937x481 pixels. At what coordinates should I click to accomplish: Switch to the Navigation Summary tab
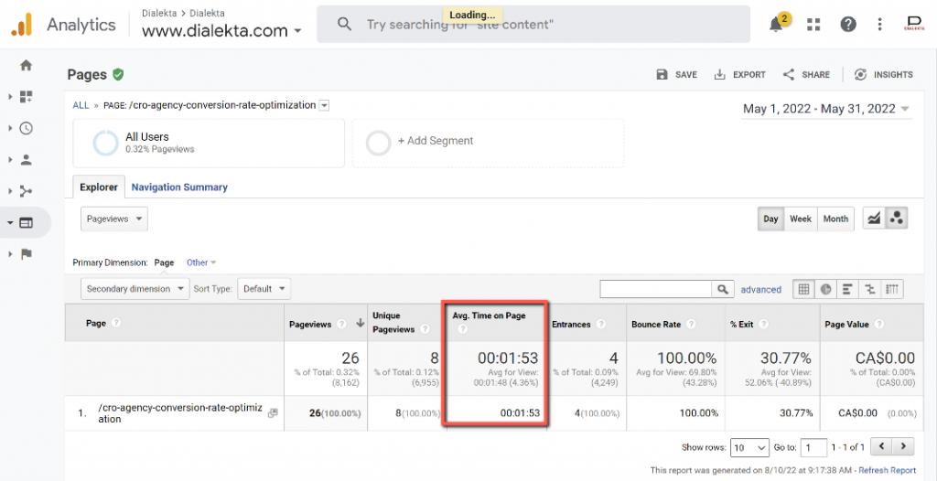point(179,187)
